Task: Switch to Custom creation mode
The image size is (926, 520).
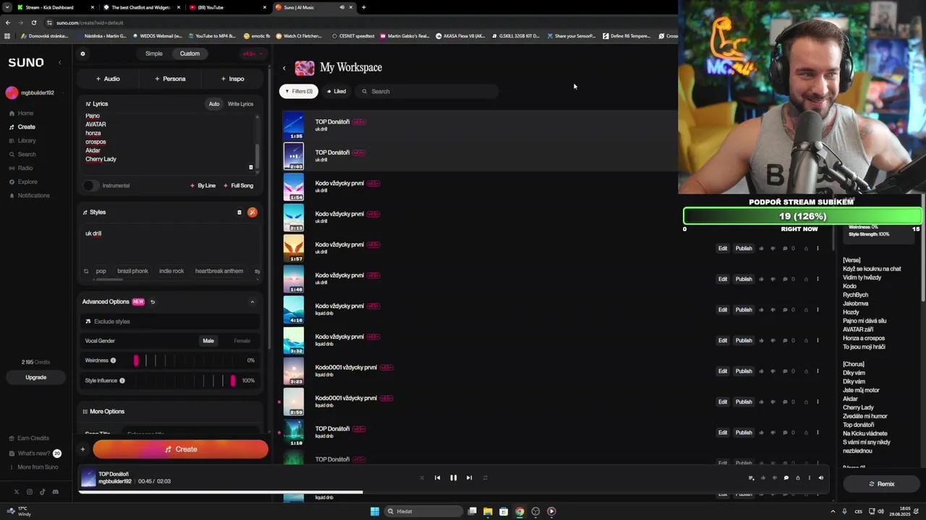Action: coord(190,53)
